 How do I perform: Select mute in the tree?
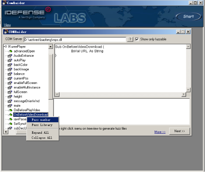[17, 105]
